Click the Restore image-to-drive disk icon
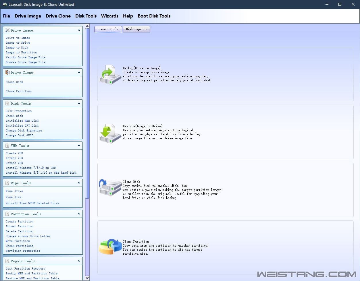This screenshot has width=360, height=281. click(x=111, y=134)
